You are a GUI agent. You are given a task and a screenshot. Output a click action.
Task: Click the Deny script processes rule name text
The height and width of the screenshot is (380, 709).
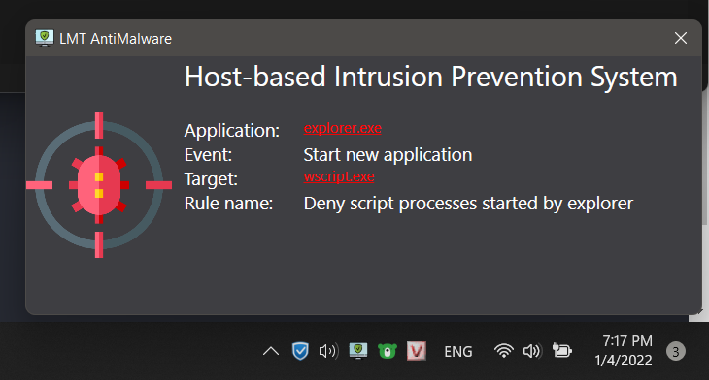[468, 204]
